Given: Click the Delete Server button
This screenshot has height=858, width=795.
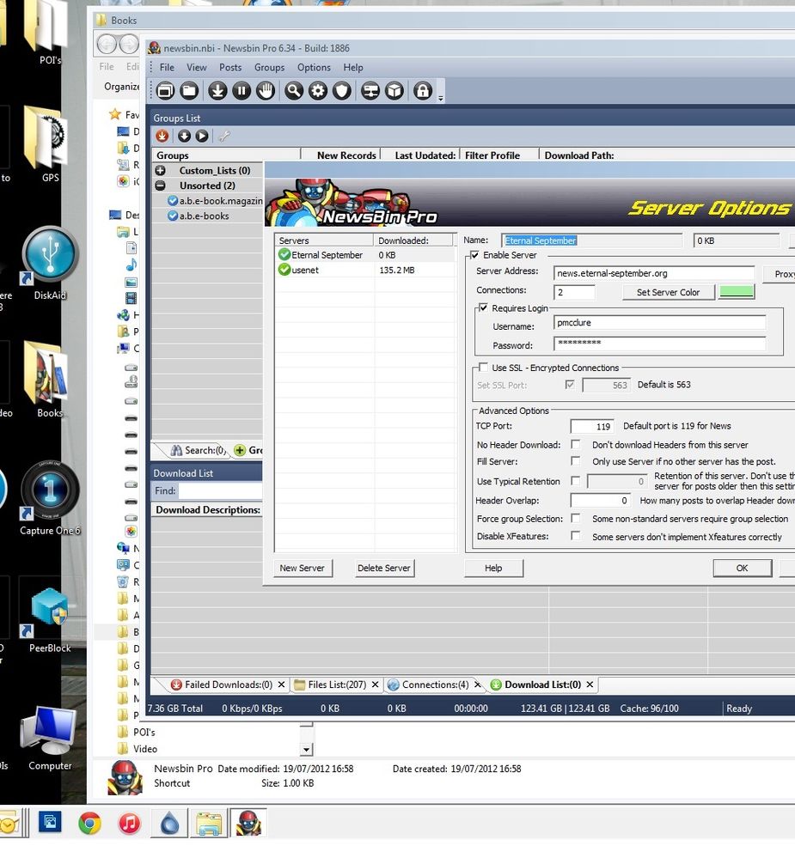Looking at the screenshot, I should [x=384, y=568].
